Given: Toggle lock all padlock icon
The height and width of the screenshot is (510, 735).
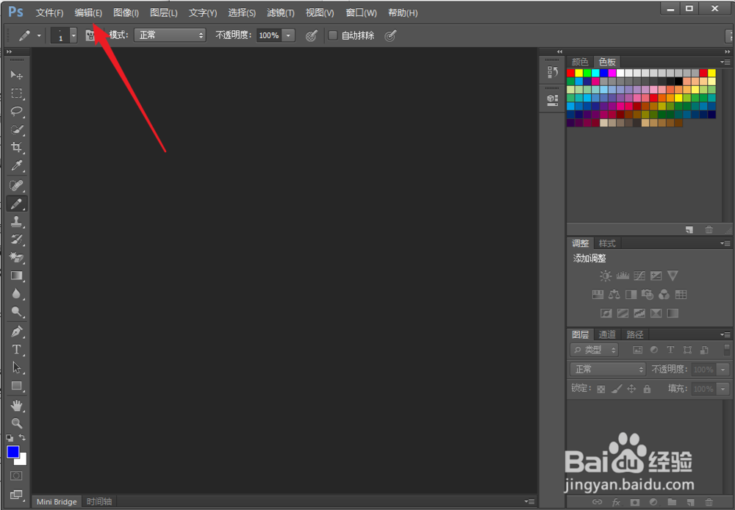Looking at the screenshot, I should point(647,389).
